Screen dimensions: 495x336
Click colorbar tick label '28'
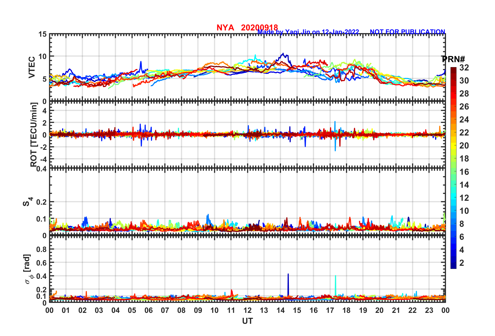464,94
